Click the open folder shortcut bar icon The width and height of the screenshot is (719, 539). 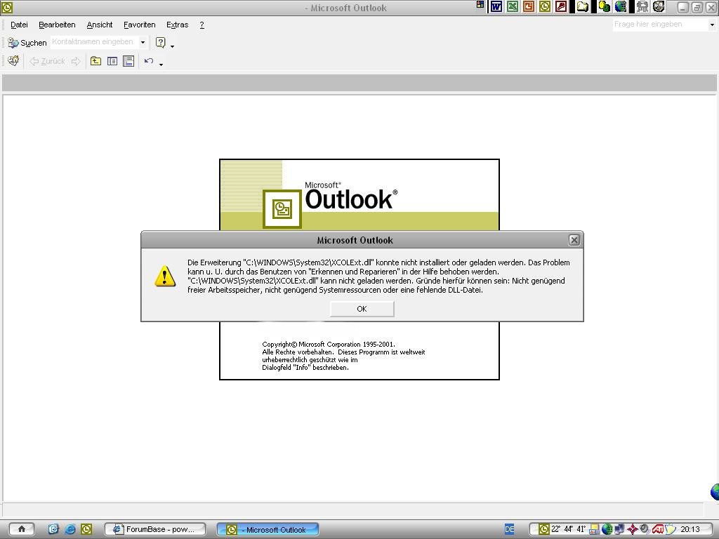[x=582, y=6]
